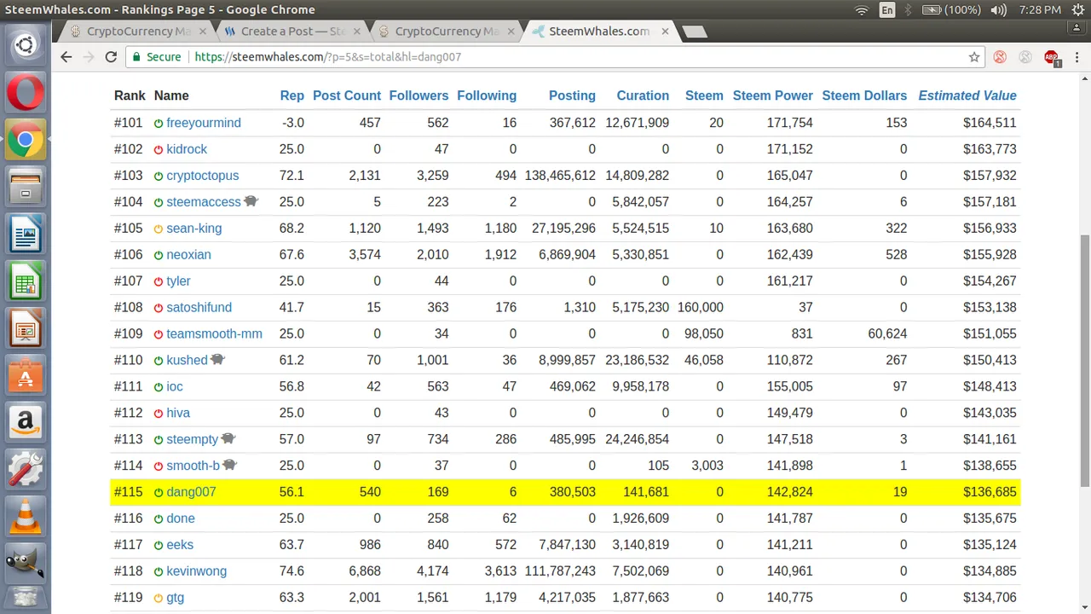Viewport: 1091px width, 614px height.
Task: Bookmark this page with the star icon
Action: click(x=974, y=57)
